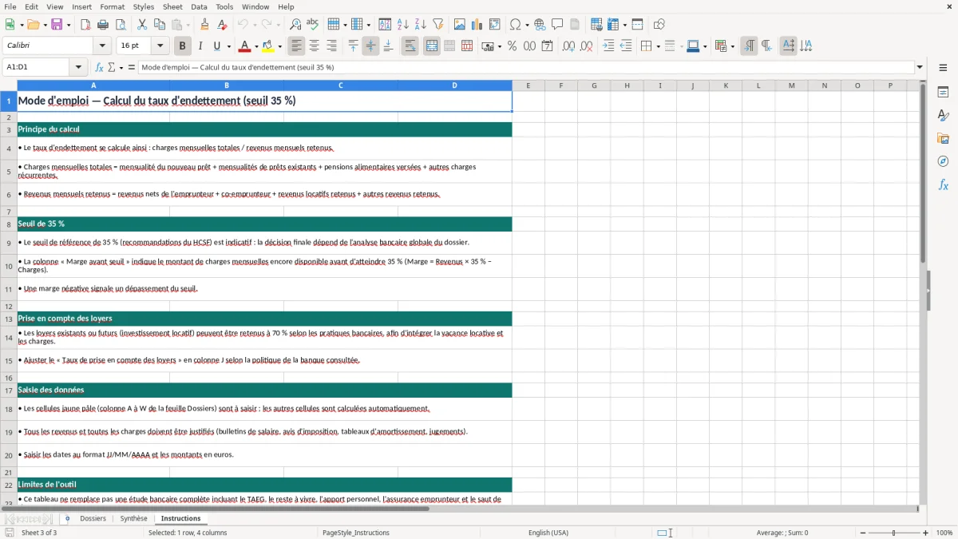Image resolution: width=958 pixels, height=539 pixels.
Task: Open the Sheet menu
Action: coord(172,6)
